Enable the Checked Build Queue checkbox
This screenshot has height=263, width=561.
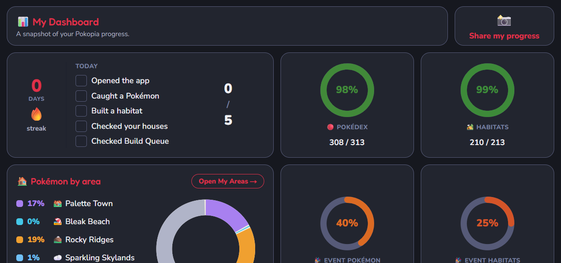tap(81, 141)
